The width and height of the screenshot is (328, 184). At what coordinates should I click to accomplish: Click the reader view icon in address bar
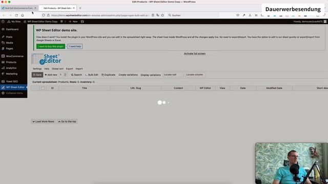(153, 15)
